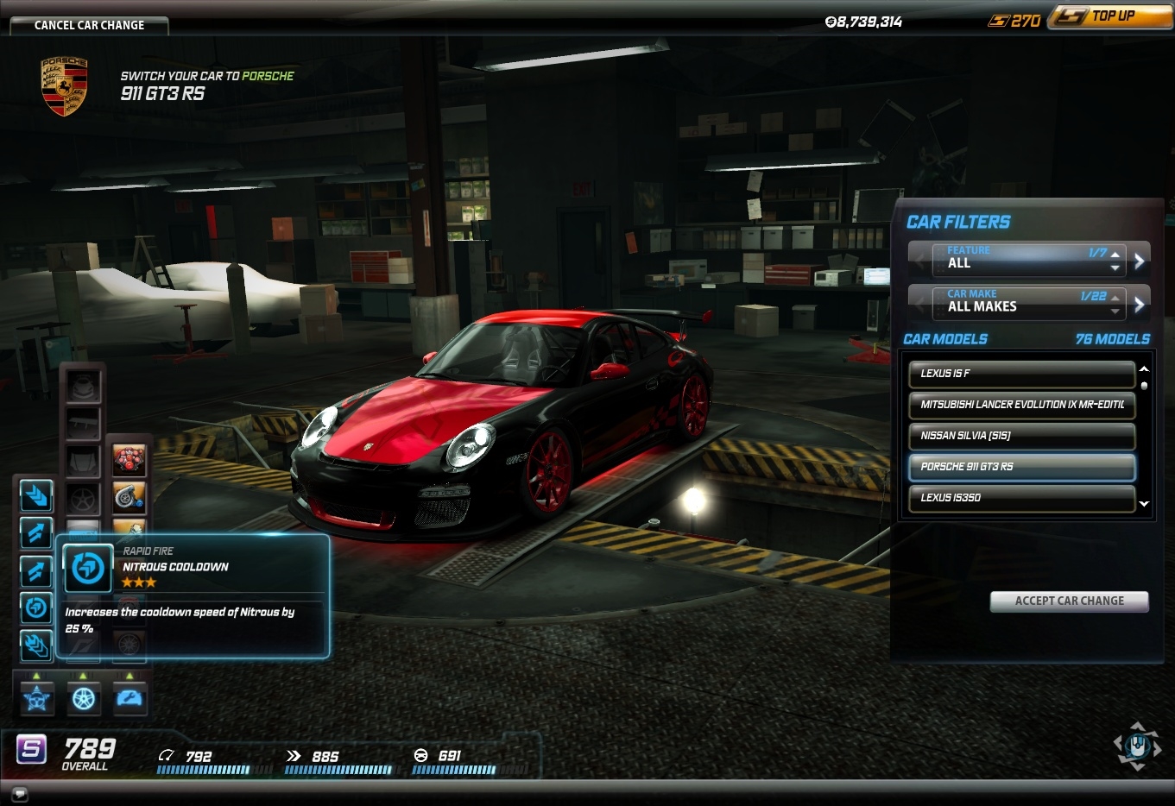The width and height of the screenshot is (1175, 806).
Task: Click the car models scrollbar thumb
Action: pos(1144,386)
